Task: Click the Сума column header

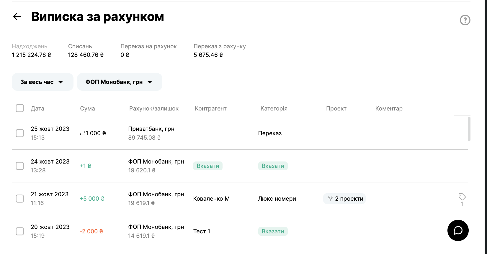Action: coord(87,108)
